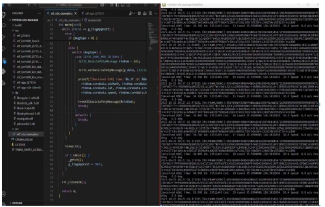Image resolution: width=325 pixels, height=207 pixels.
Task: Run the C file using the editor play icon
Action: coord(130,13)
